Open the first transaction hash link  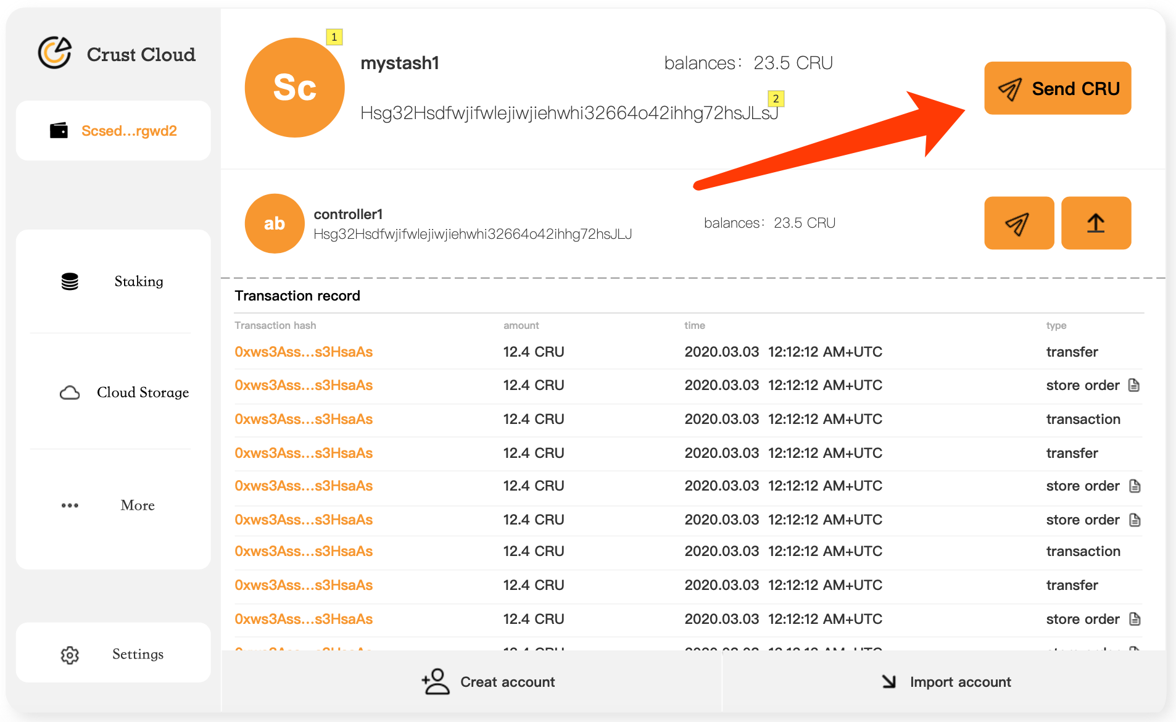(x=303, y=352)
